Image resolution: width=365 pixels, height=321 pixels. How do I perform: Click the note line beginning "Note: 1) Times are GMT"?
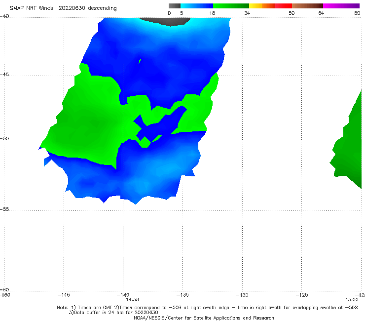tap(207, 308)
